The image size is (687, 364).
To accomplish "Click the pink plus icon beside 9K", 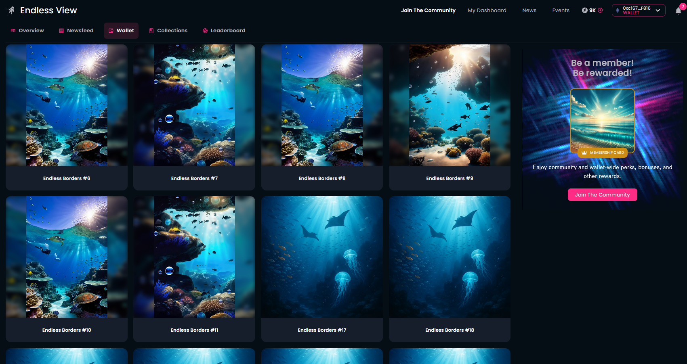I will (600, 10).
